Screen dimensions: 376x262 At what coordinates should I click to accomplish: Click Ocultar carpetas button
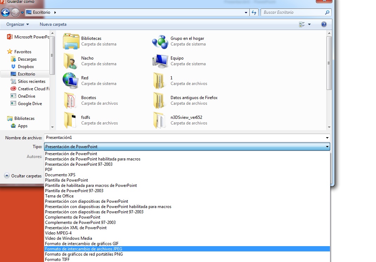coord(23,176)
